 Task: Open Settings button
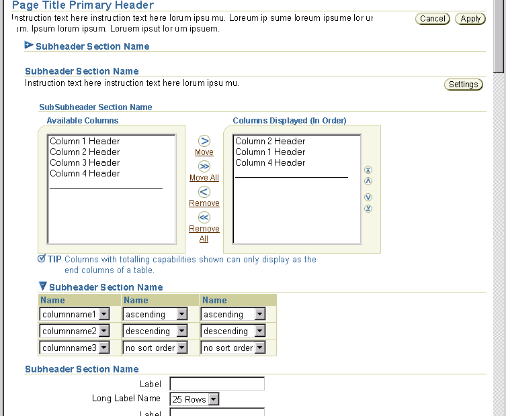[464, 85]
